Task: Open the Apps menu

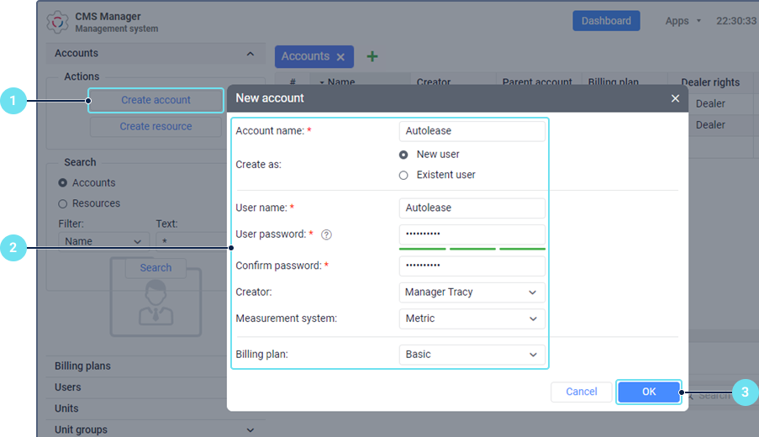Action: pos(683,21)
